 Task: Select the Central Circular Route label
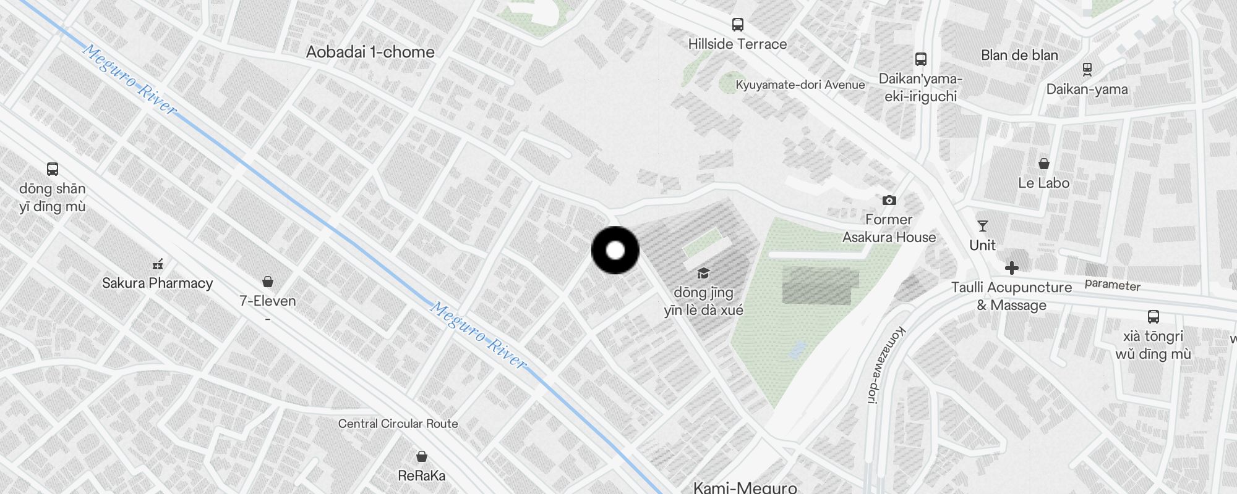coord(398,424)
